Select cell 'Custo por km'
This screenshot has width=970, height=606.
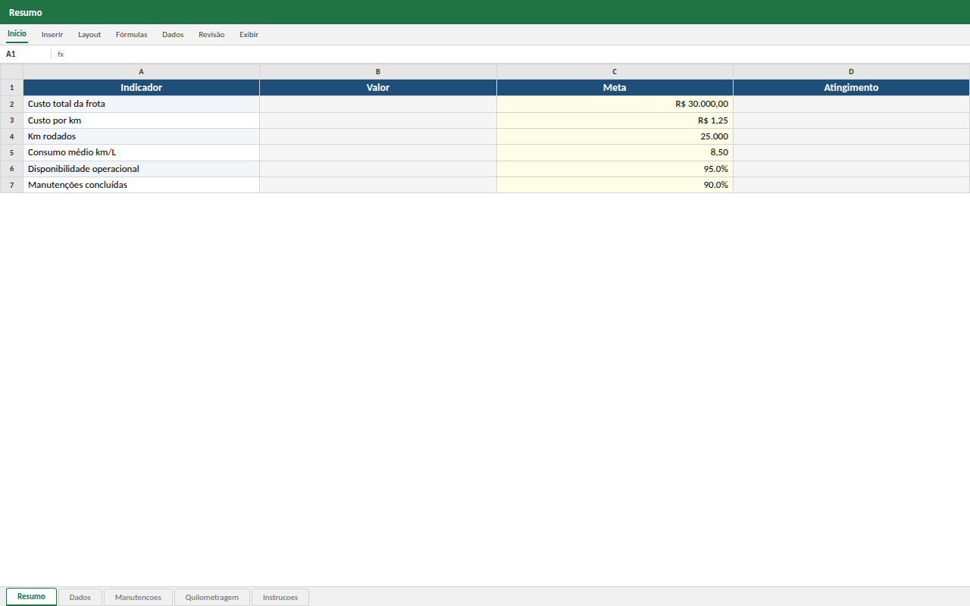(141, 120)
